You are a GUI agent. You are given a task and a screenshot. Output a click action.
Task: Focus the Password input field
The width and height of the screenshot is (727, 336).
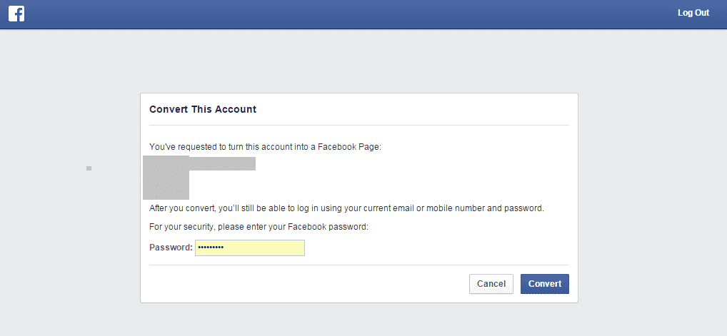[x=250, y=248]
